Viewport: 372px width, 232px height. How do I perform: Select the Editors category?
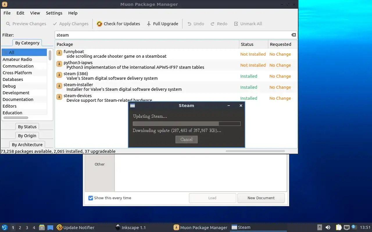[x=24, y=106]
